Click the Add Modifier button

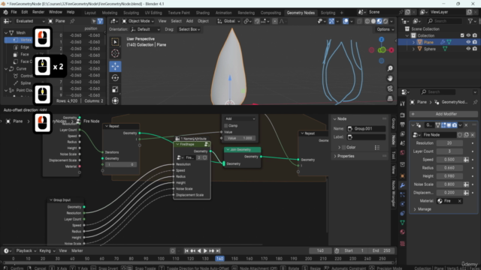(x=443, y=114)
